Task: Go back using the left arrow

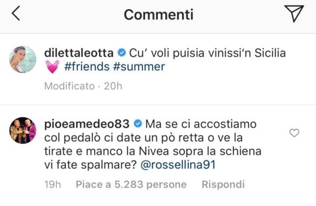Action: (x=16, y=13)
